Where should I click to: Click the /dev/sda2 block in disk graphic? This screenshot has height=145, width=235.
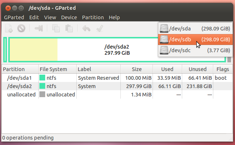117,50
